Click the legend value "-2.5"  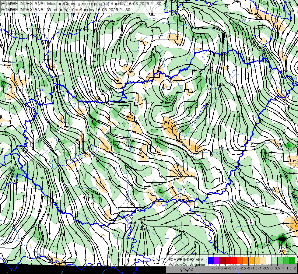click(x=243, y=268)
